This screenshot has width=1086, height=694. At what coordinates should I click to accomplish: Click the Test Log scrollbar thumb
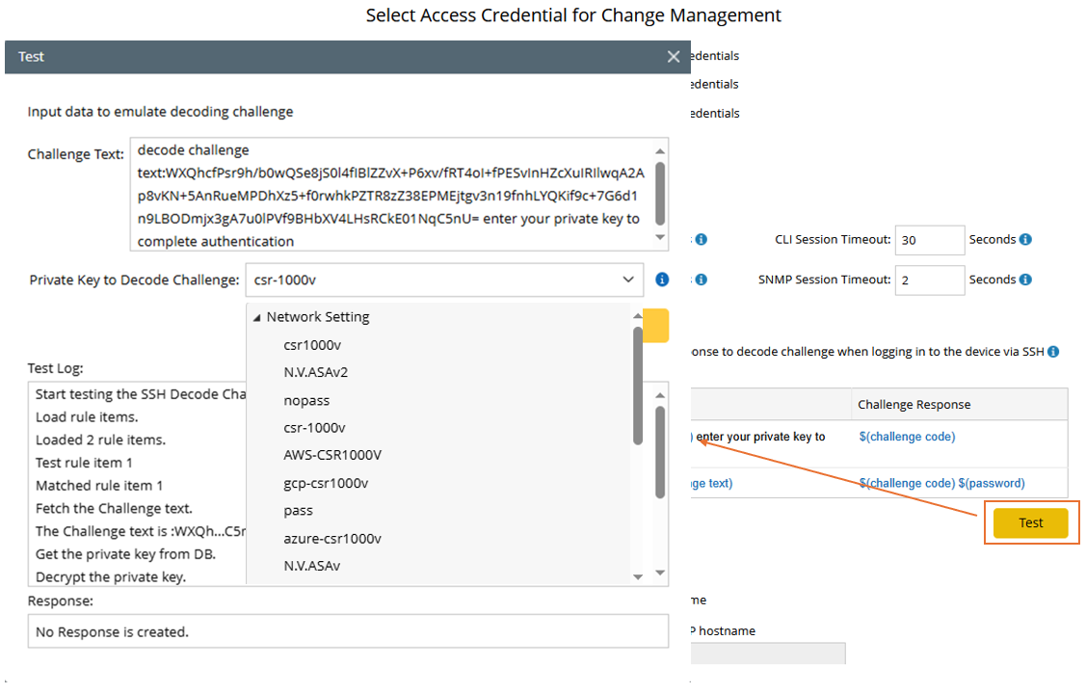(x=660, y=451)
